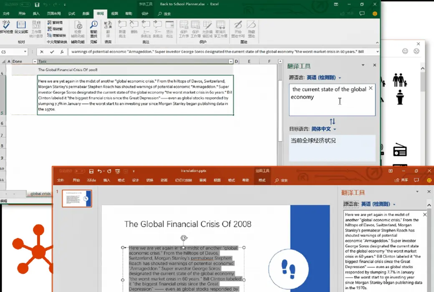Screen dimensions: 434x292
Task: Select the speaker at podium icon
Action: pyautogui.click(x=400, y=98)
